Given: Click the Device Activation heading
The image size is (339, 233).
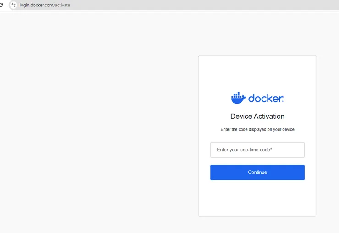Looking at the screenshot, I should click(x=257, y=116).
